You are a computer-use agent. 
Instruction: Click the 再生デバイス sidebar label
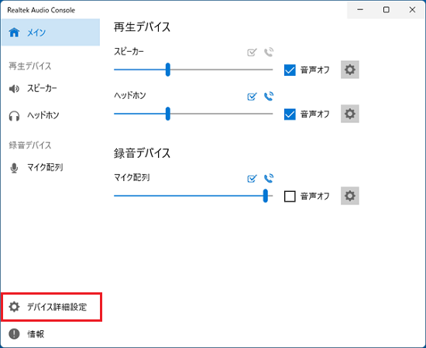30,66
